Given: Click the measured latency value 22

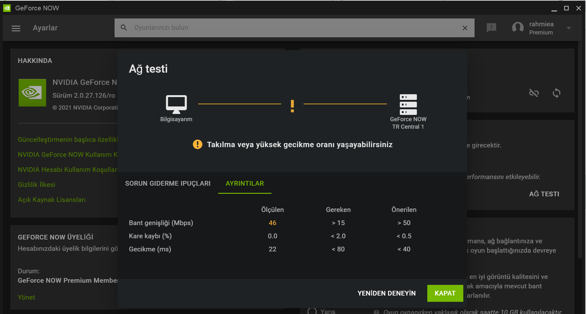Looking at the screenshot, I should point(273,249).
